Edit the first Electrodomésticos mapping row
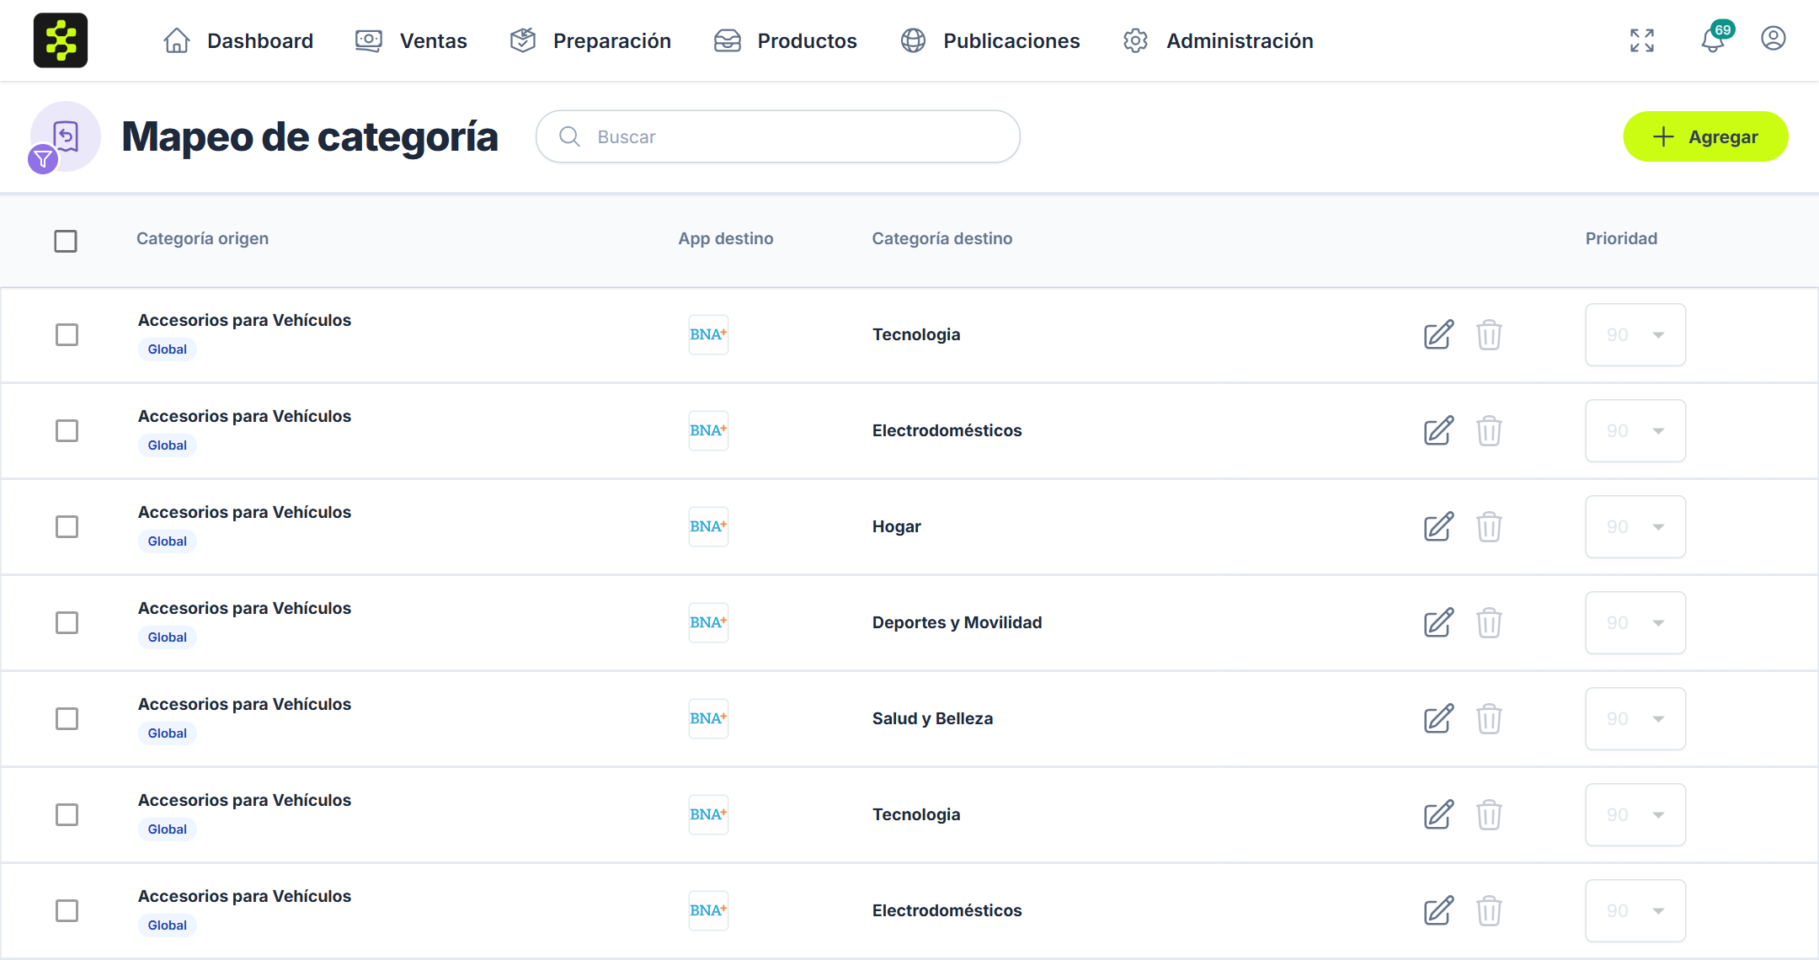 [1439, 430]
